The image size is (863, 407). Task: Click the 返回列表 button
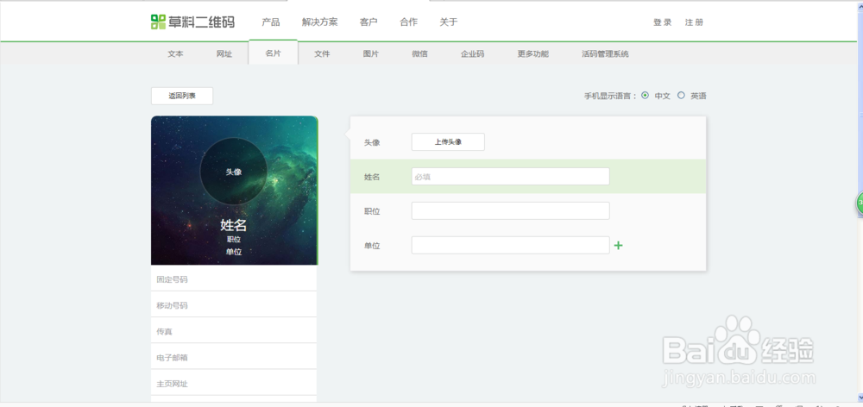181,96
